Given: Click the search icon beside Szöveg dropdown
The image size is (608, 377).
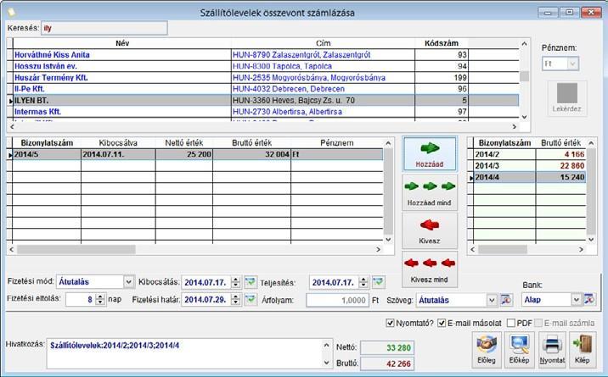Looking at the screenshot, I should click(x=505, y=300).
